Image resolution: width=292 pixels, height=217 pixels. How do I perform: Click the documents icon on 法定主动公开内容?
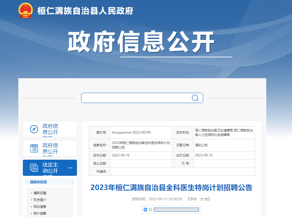click(x=34, y=168)
